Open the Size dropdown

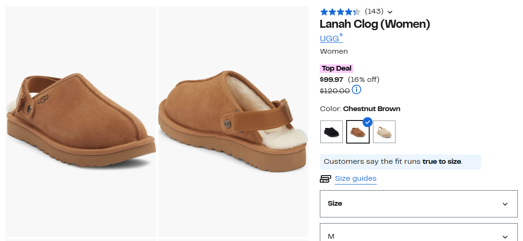pos(419,204)
